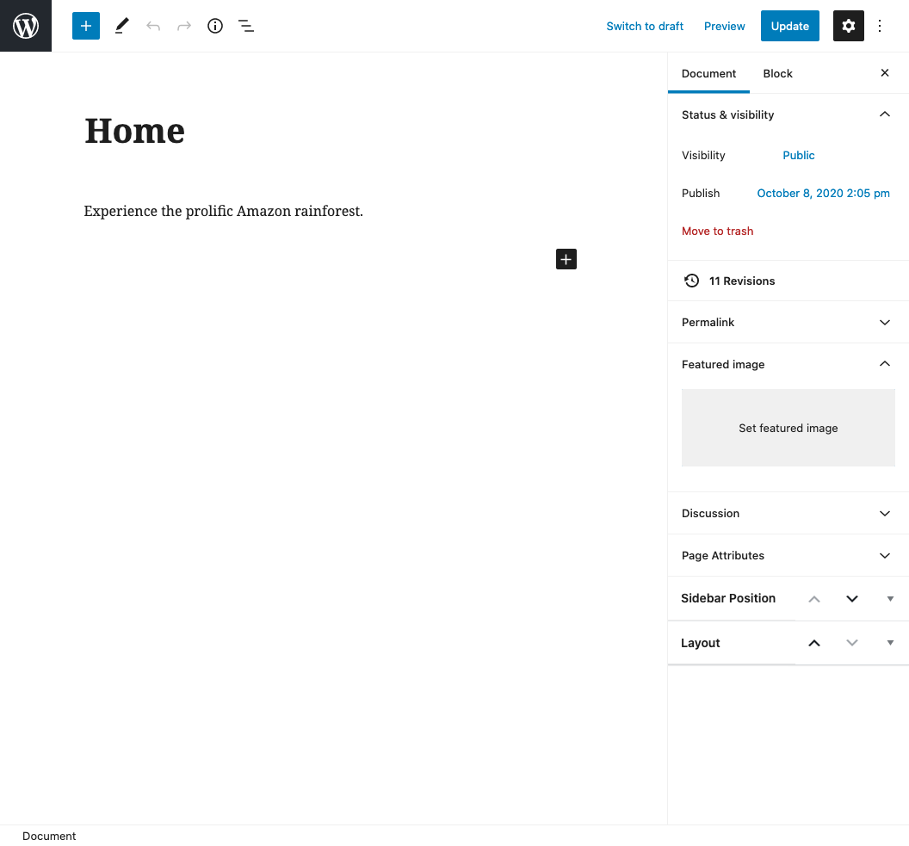Switch the page to draft

(x=645, y=26)
